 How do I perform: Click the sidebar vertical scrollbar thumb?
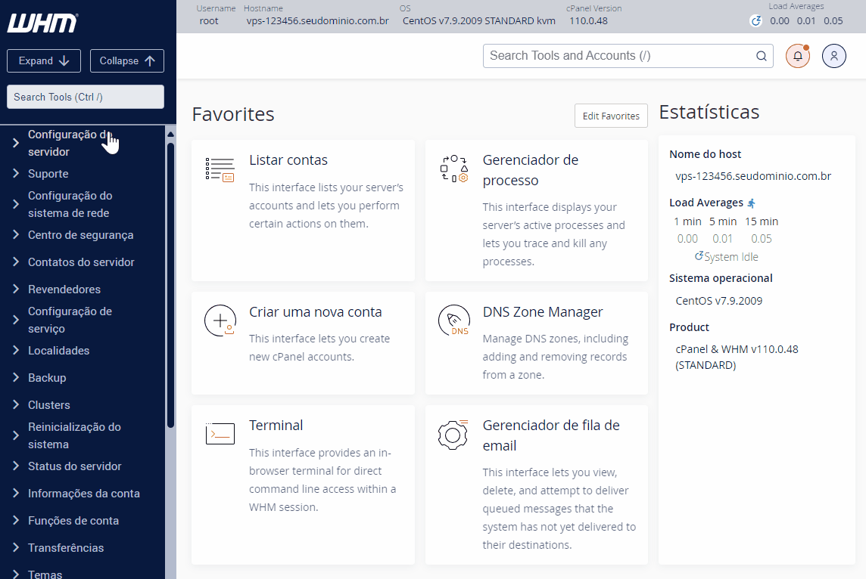click(170, 285)
